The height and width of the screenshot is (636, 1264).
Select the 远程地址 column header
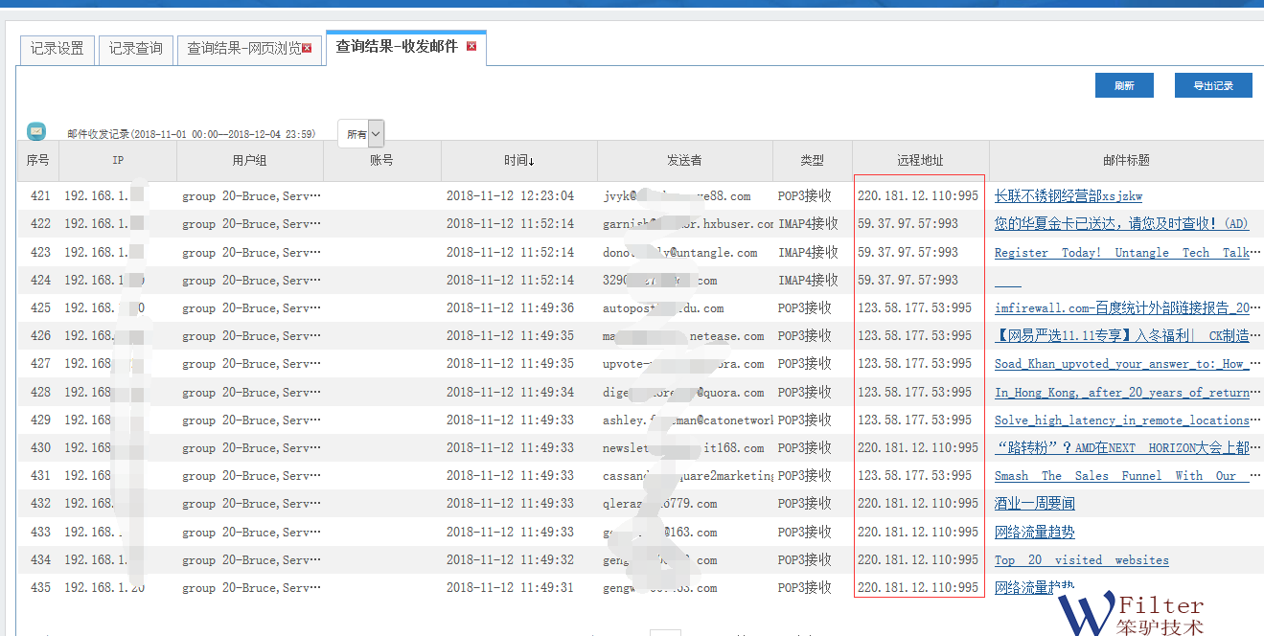click(x=920, y=161)
